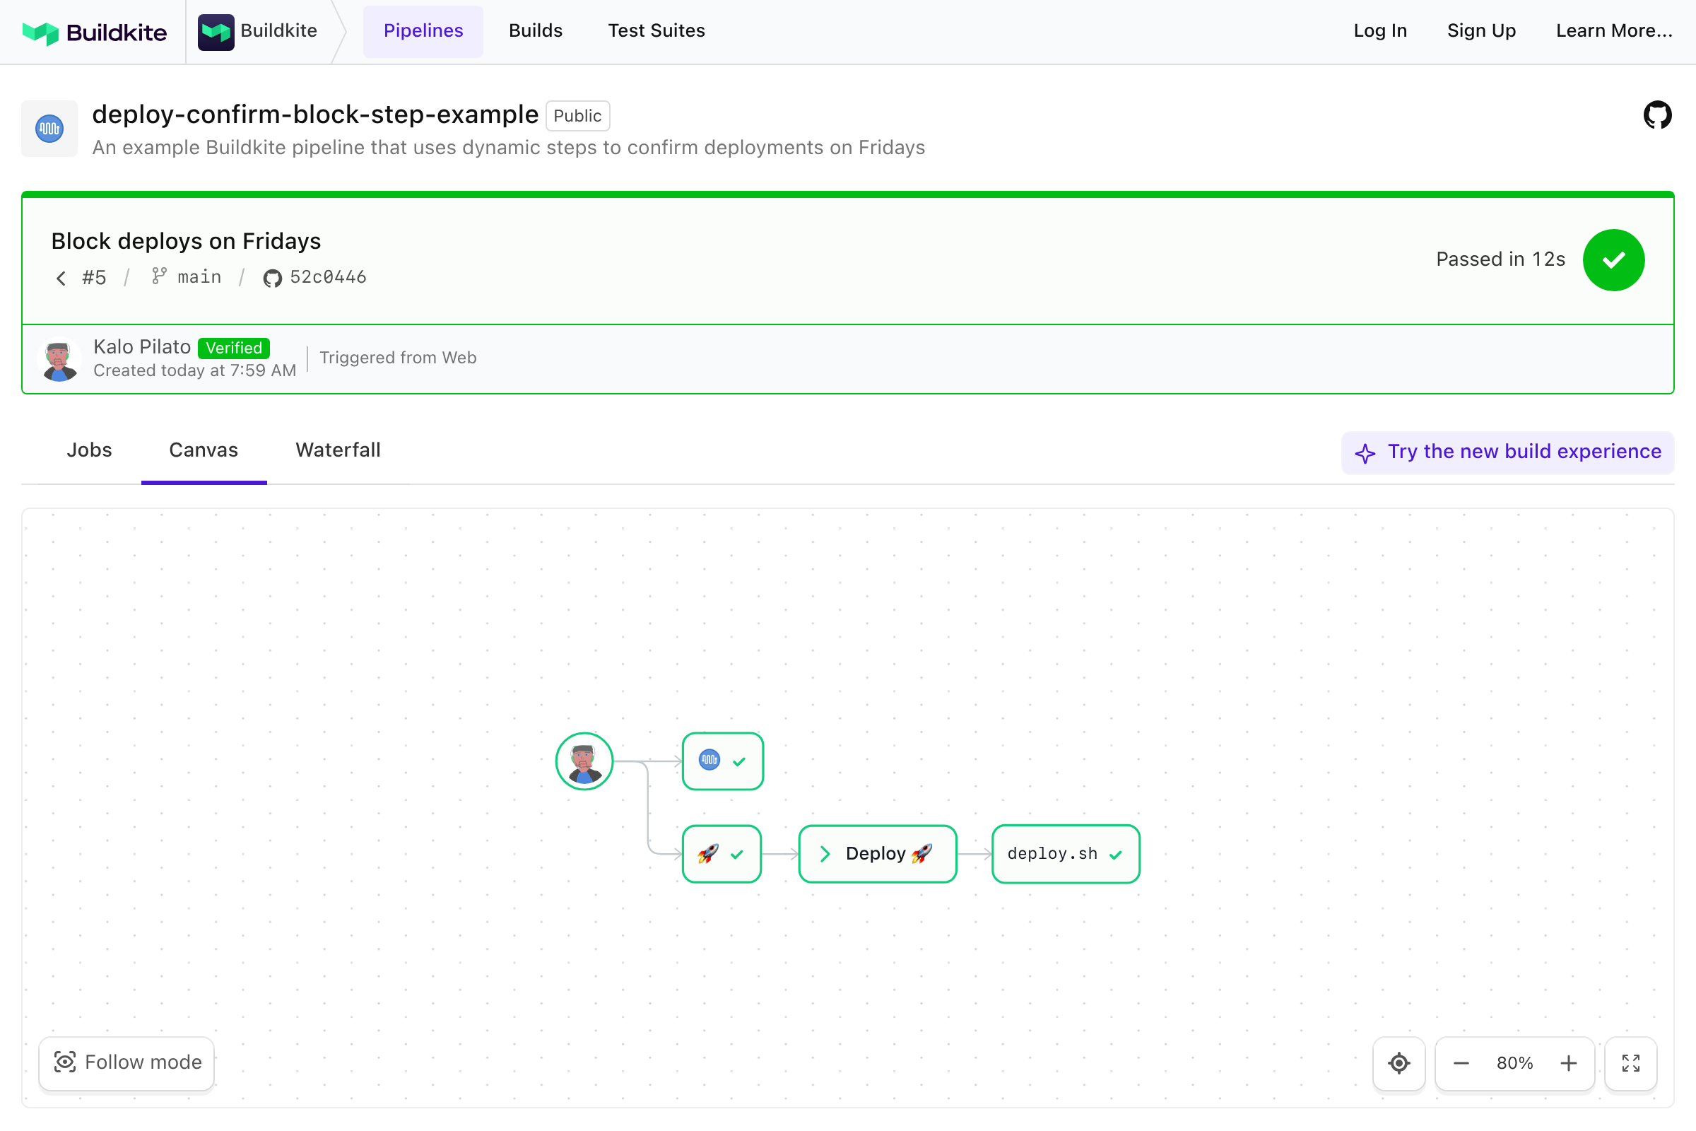
Task: Click the fullscreen canvas icon
Action: (1630, 1062)
